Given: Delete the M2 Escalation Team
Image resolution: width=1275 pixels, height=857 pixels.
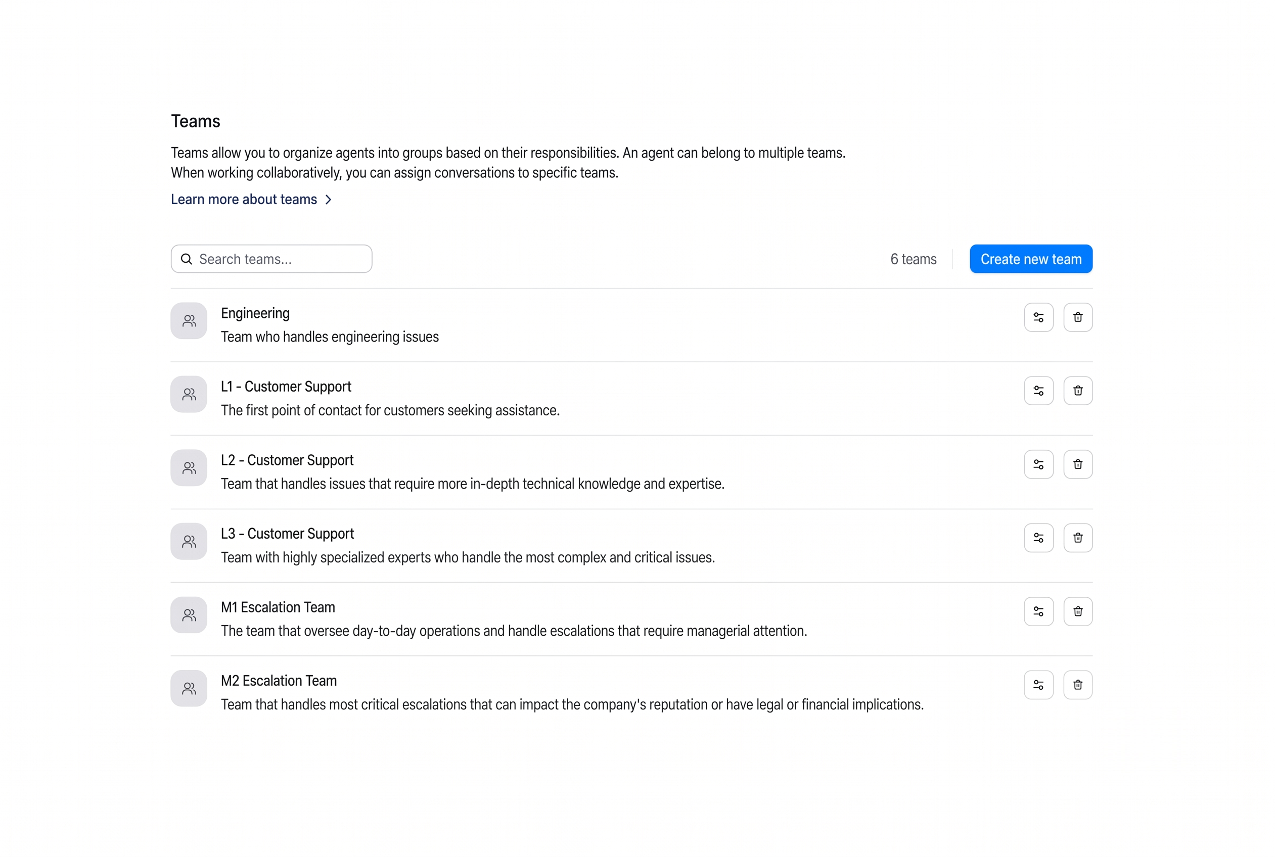Looking at the screenshot, I should (x=1078, y=684).
